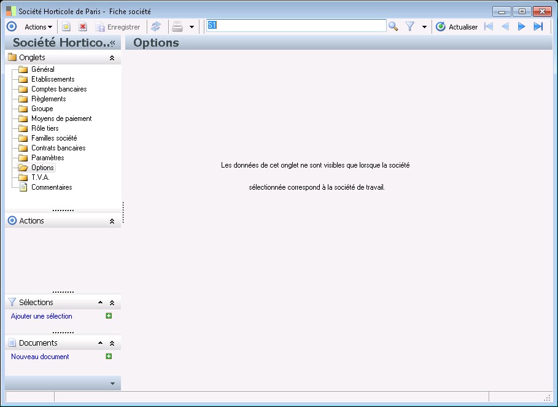The width and height of the screenshot is (558, 407).
Task: Maximize the Fiche société window
Action: point(522,12)
